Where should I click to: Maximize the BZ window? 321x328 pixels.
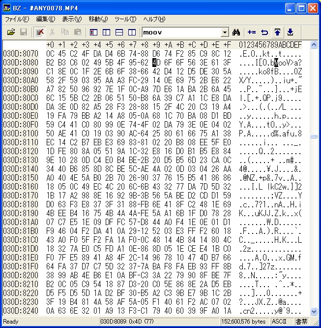(301, 8)
